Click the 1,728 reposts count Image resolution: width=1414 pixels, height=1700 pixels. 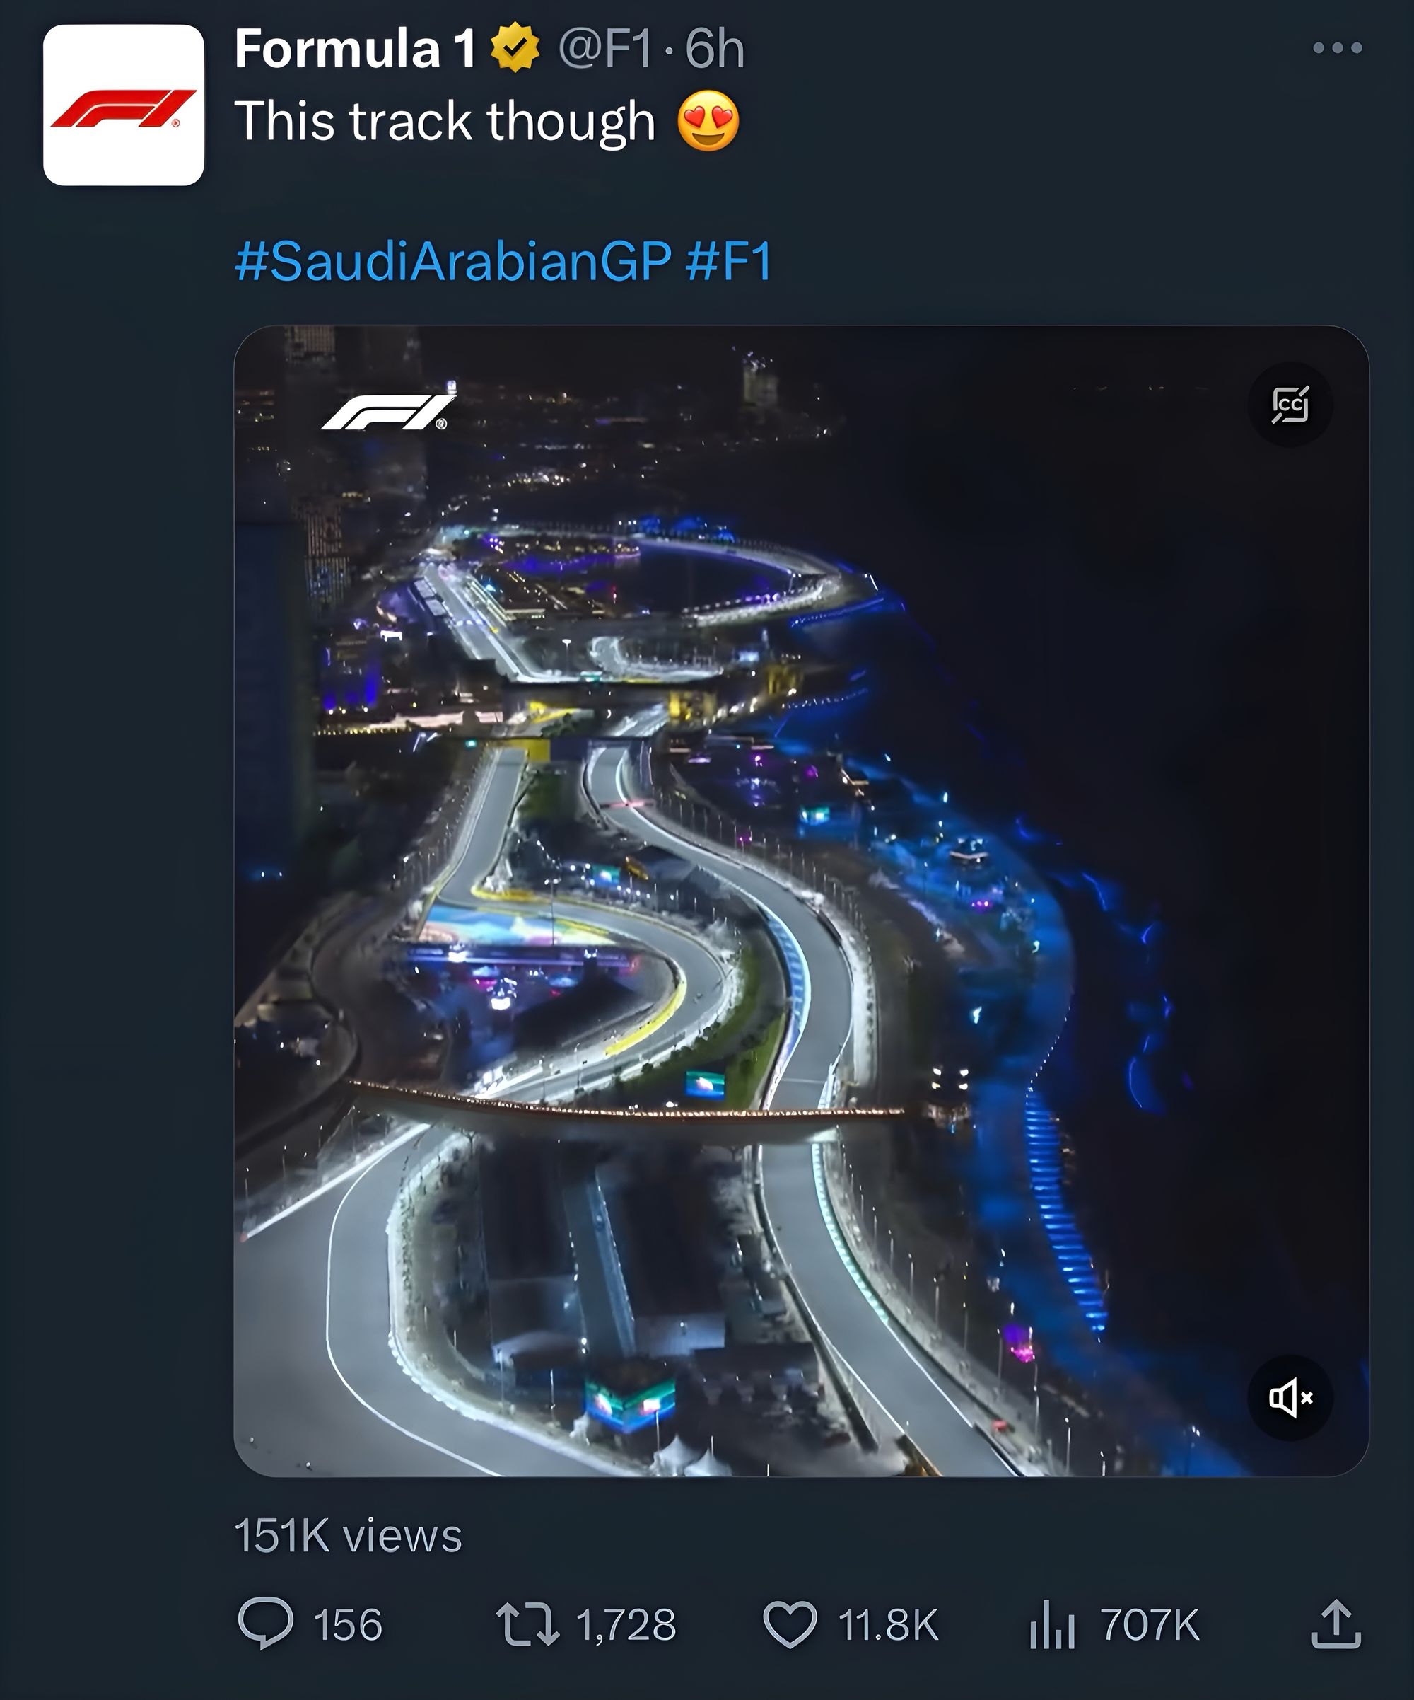tap(626, 1625)
